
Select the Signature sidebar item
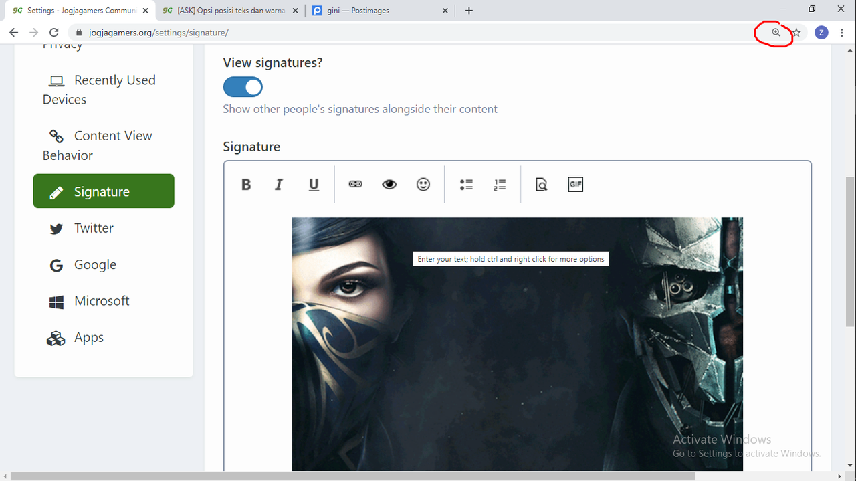[x=104, y=191]
